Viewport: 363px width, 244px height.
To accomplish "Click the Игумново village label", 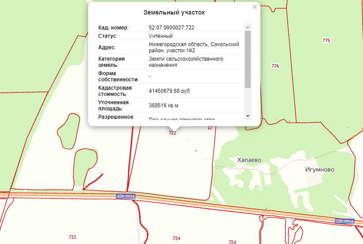I will [x=319, y=169].
